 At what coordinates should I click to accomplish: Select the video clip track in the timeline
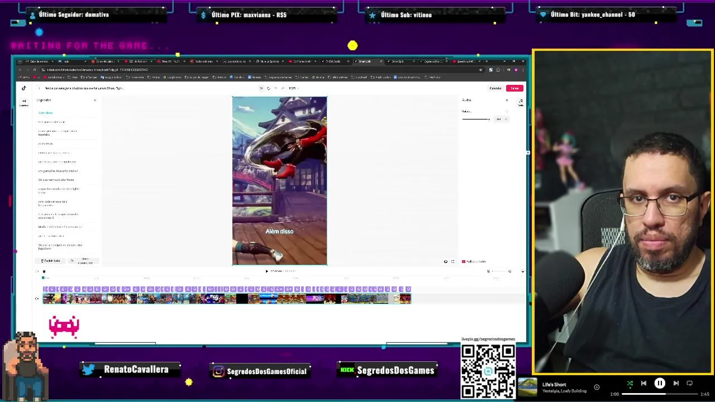(227, 299)
